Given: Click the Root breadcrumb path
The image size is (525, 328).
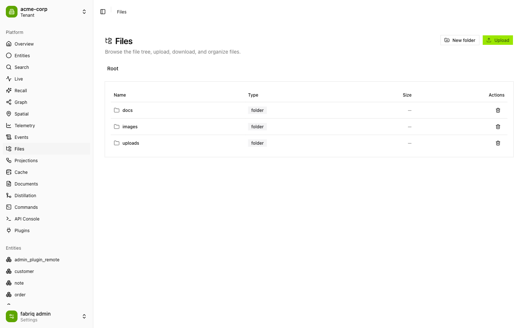Looking at the screenshot, I should (x=113, y=69).
